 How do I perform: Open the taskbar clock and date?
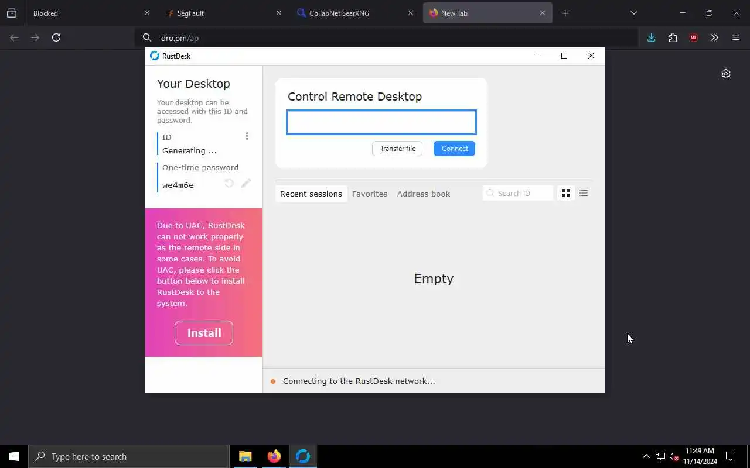coord(700,456)
